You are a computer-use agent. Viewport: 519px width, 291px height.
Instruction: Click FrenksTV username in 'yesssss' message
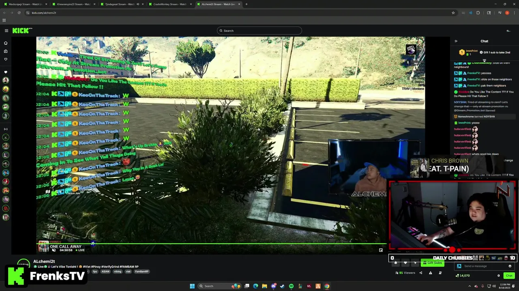point(473,73)
